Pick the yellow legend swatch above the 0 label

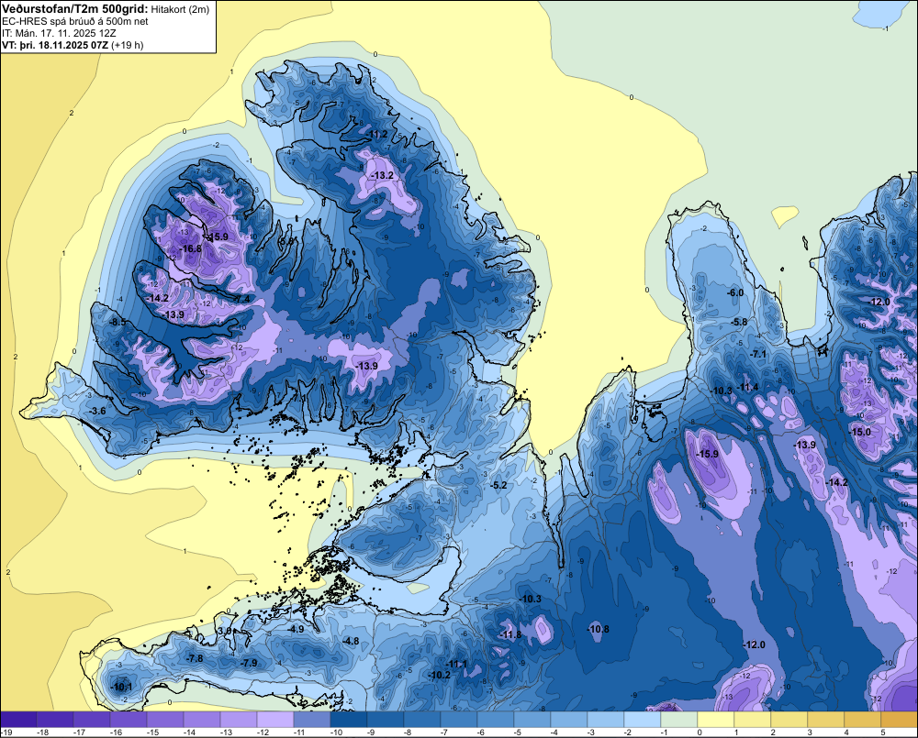[x=715, y=720]
